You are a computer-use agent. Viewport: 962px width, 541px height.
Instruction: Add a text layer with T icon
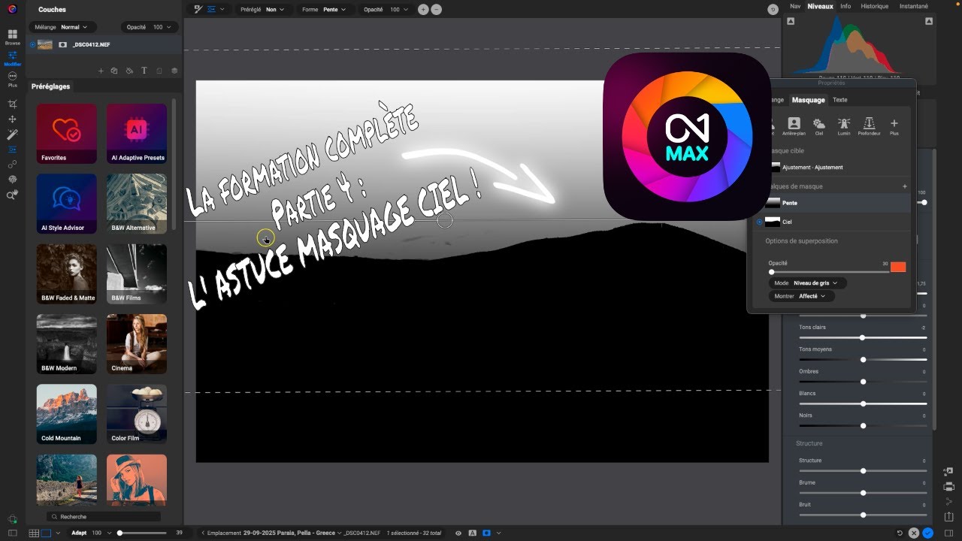point(144,71)
